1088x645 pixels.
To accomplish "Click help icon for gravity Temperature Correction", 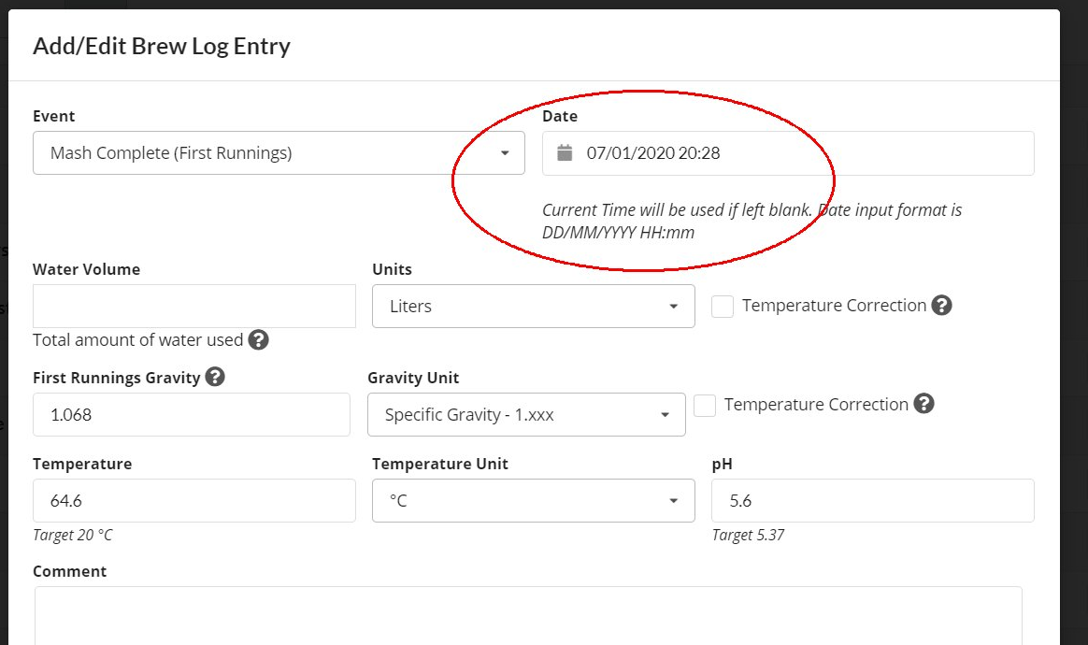I will tap(923, 404).
